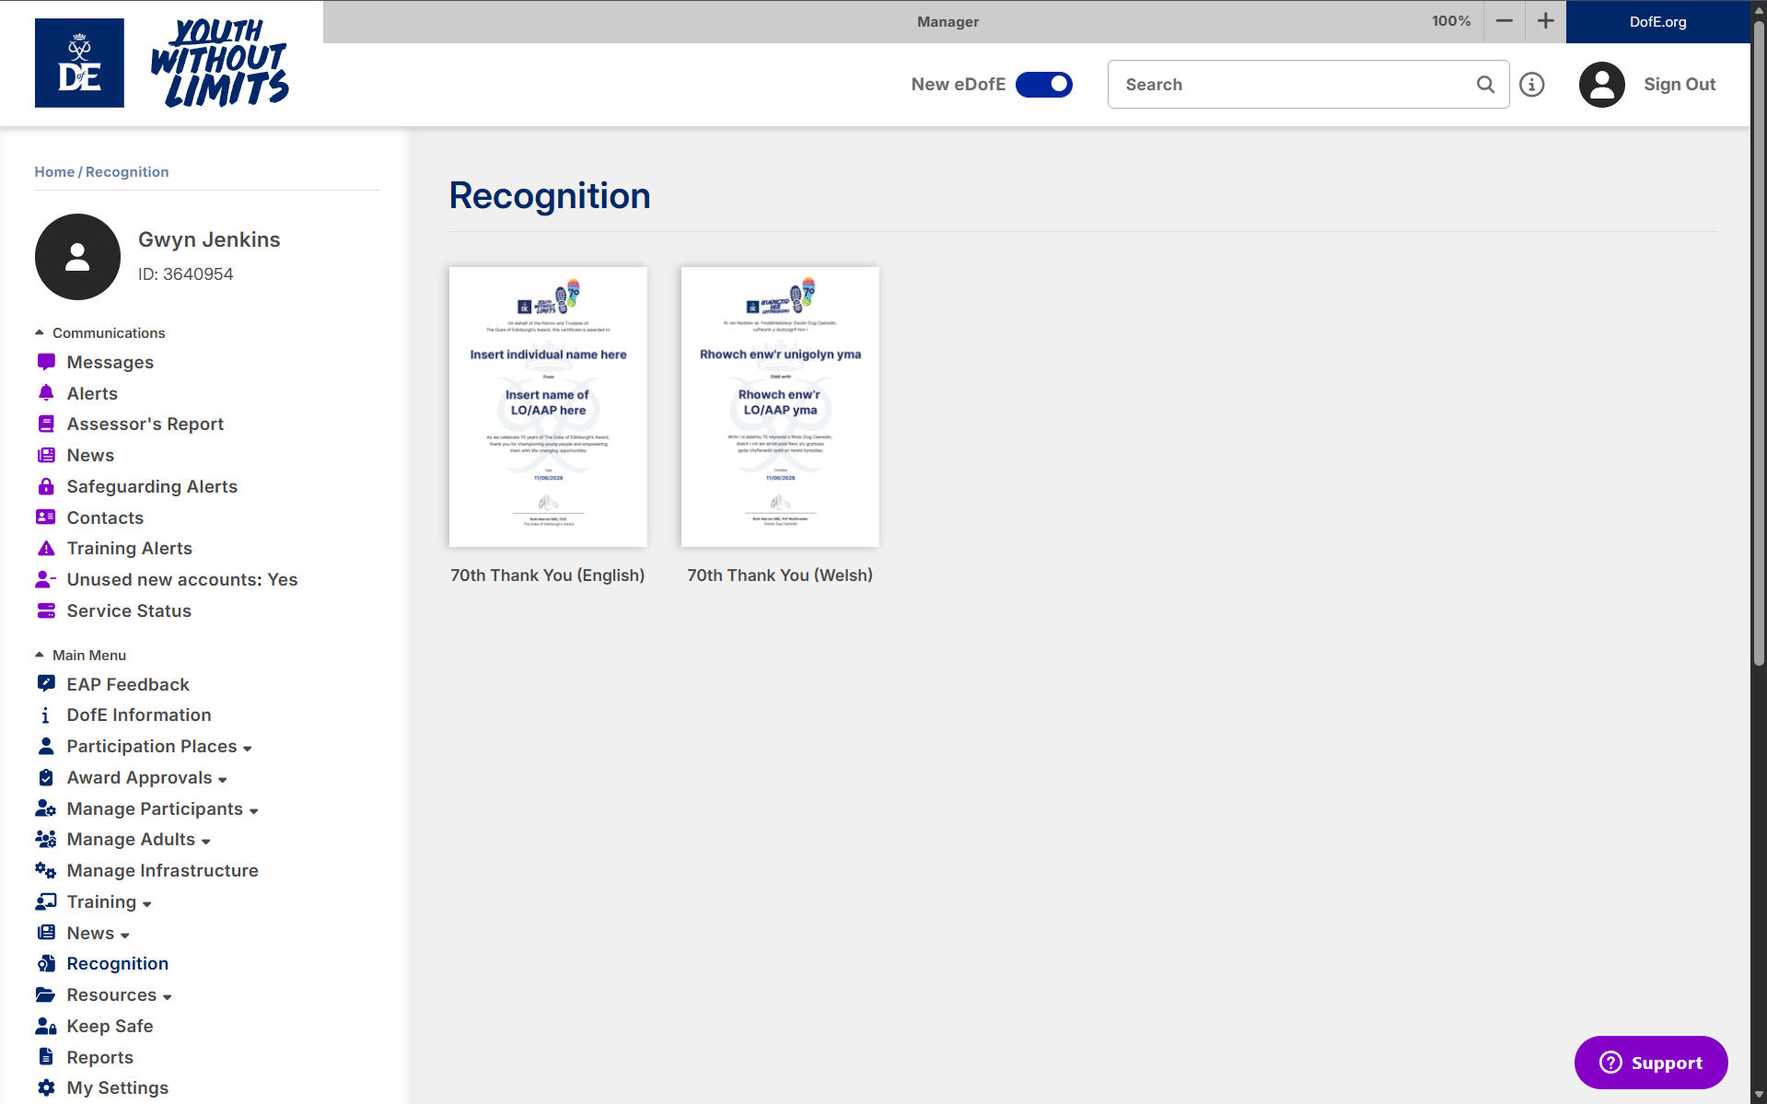Click the magnifier icon in the search box

coord(1485,85)
